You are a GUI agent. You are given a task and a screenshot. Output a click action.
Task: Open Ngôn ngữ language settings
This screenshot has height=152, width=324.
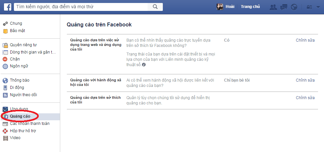(19, 66)
